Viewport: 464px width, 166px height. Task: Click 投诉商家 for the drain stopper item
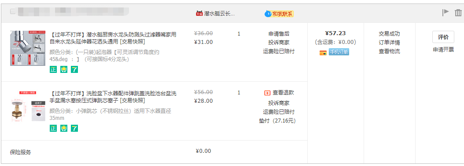pos(279,103)
